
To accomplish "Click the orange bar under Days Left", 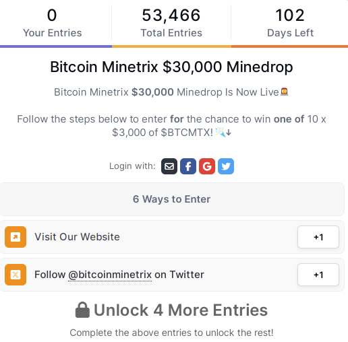I will tap(289, 46).
